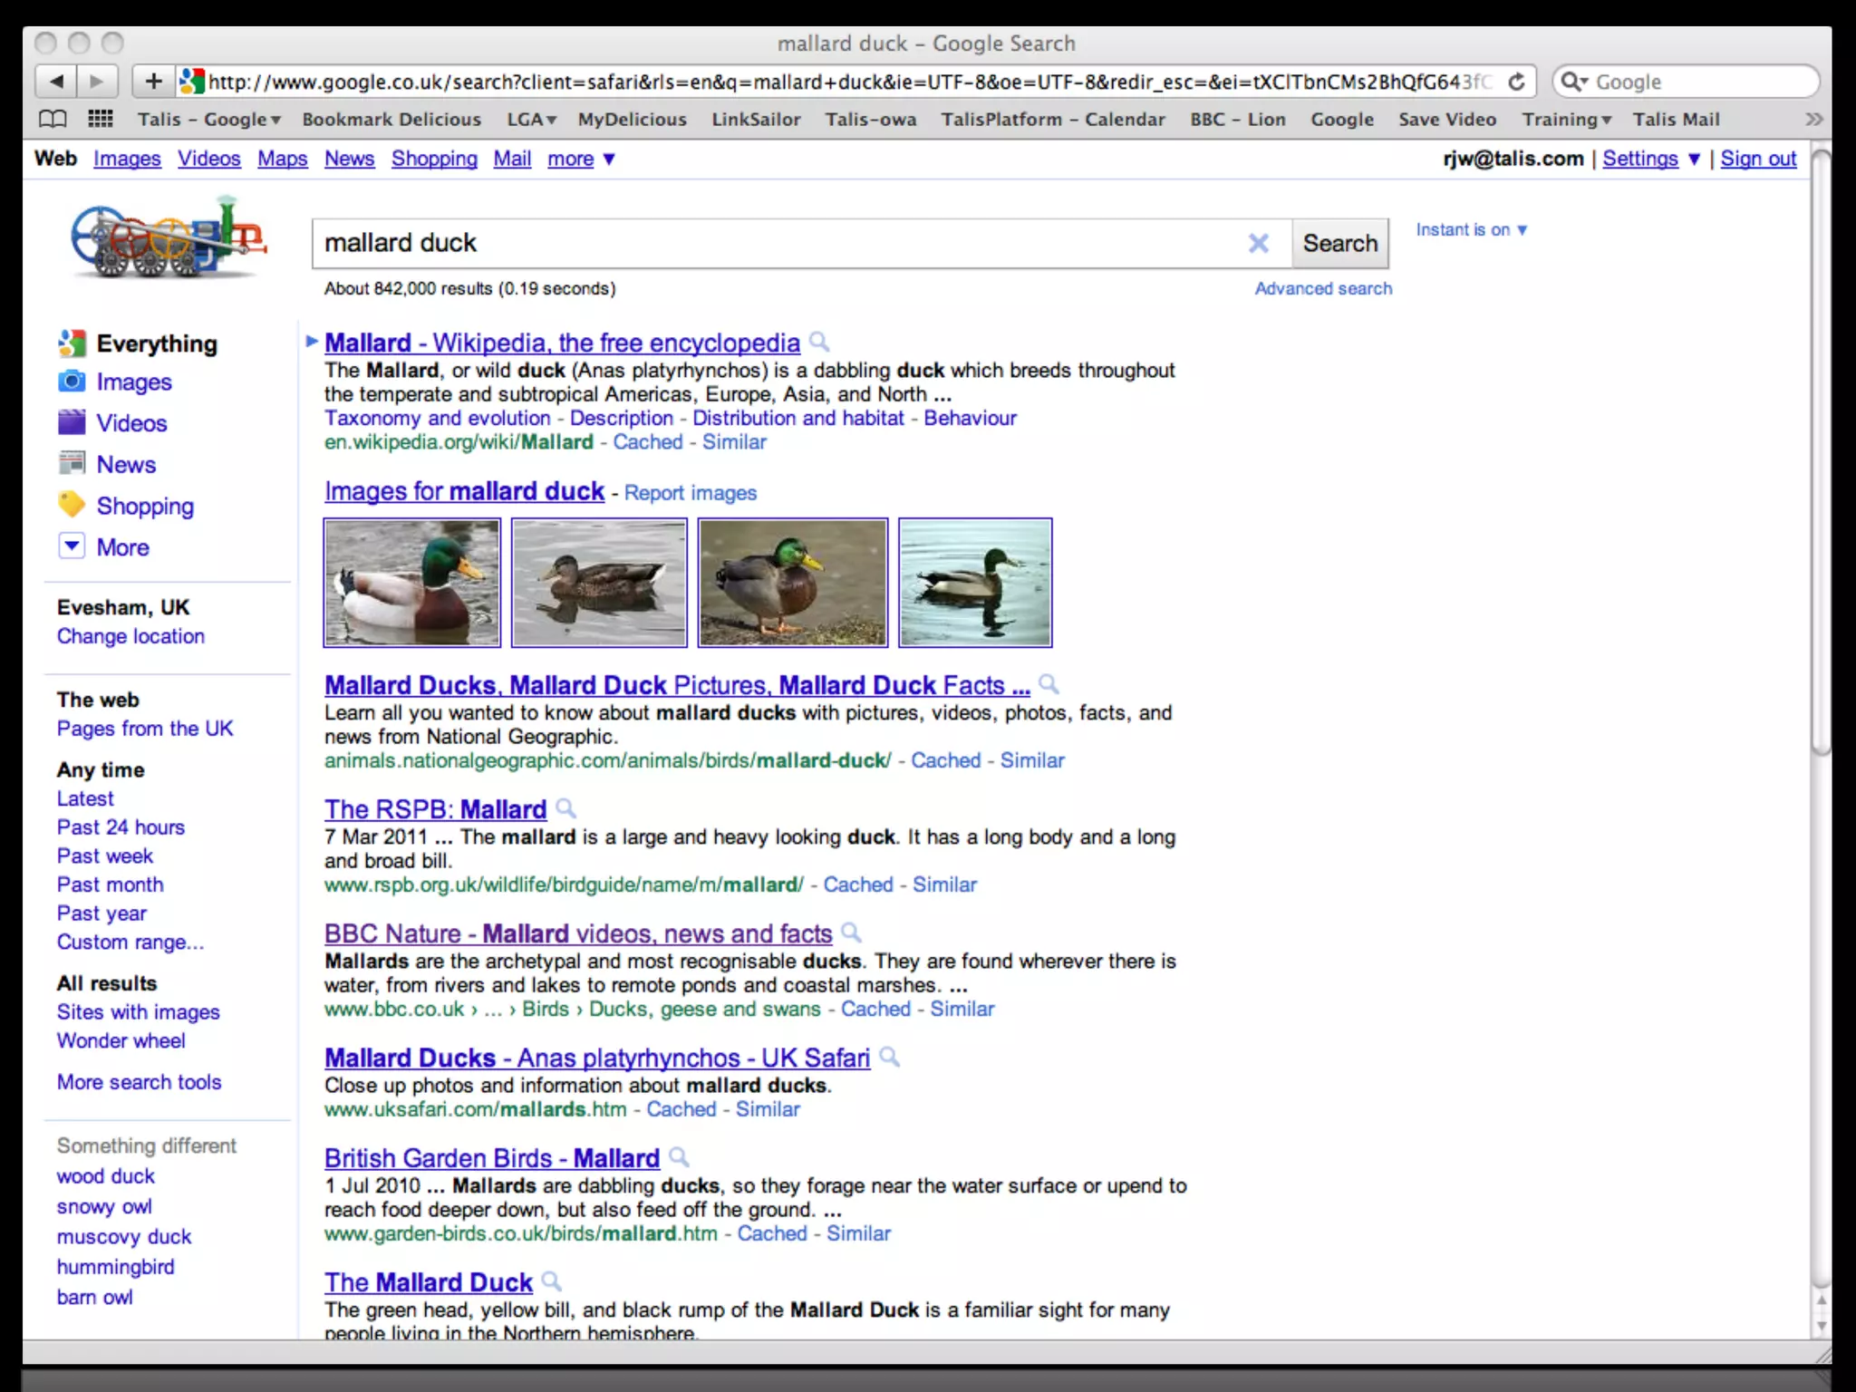Click the add bookmark plus button

click(153, 82)
